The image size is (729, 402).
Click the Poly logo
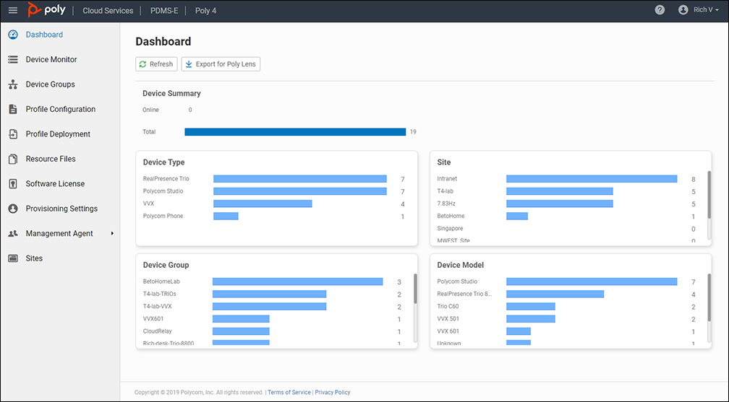tap(46, 10)
